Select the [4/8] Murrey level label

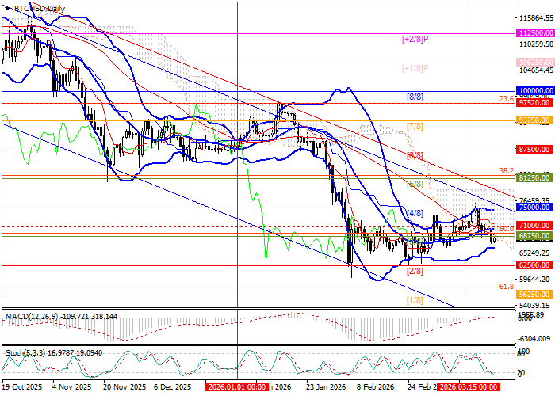click(415, 213)
